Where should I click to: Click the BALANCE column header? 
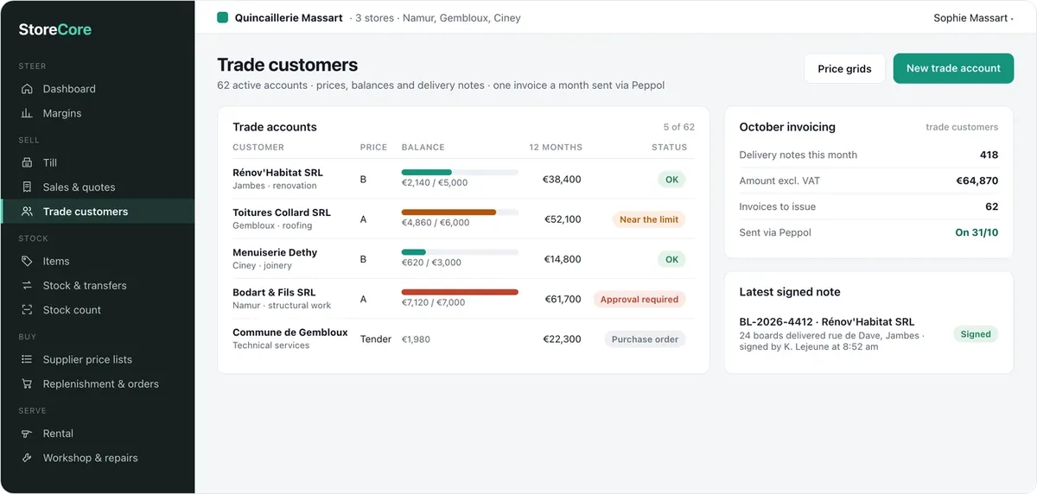423,147
